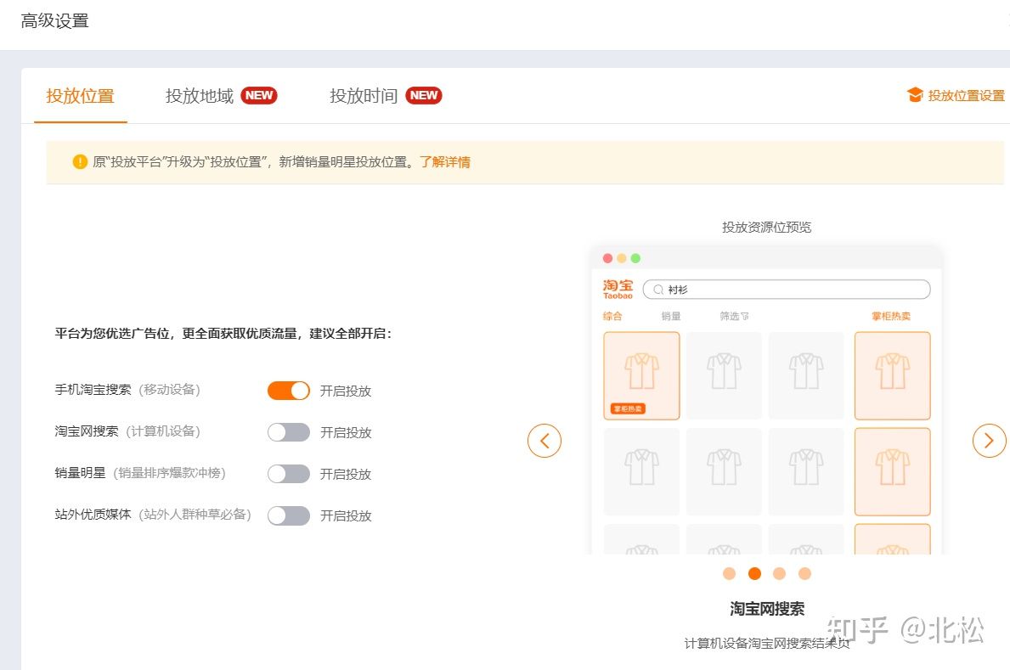Click the 淘宝网搜索 preview caption
Viewport: 1010px width, 670px height.
[x=767, y=609]
